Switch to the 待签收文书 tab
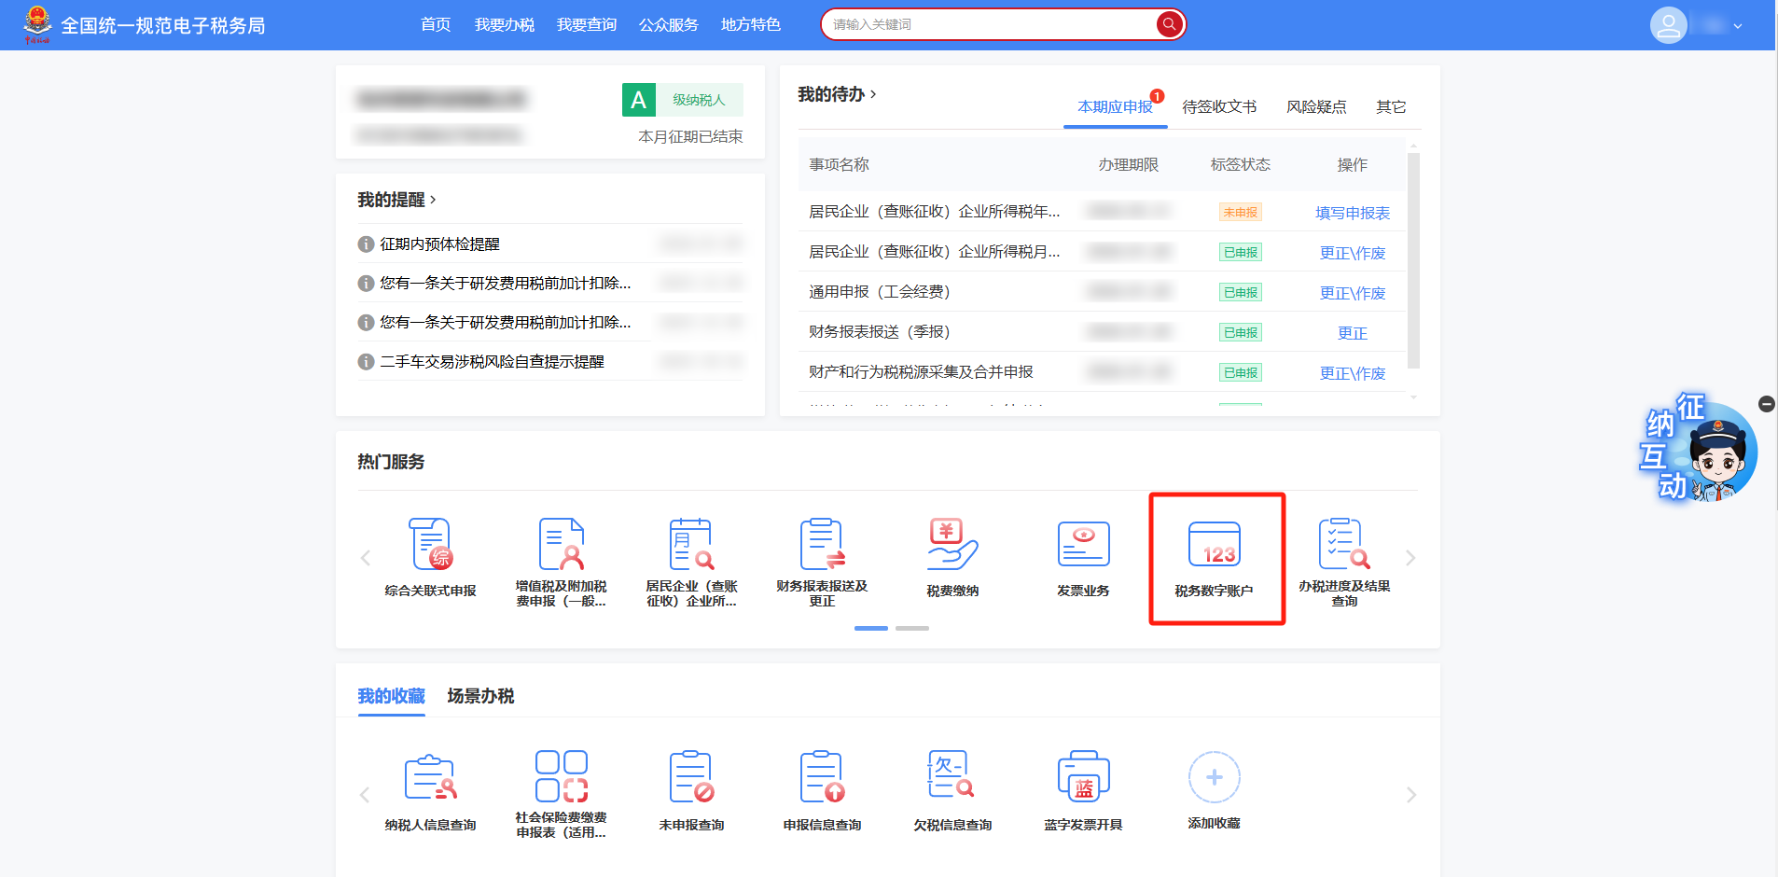Image resolution: width=1778 pixels, height=877 pixels. pyautogui.click(x=1218, y=106)
